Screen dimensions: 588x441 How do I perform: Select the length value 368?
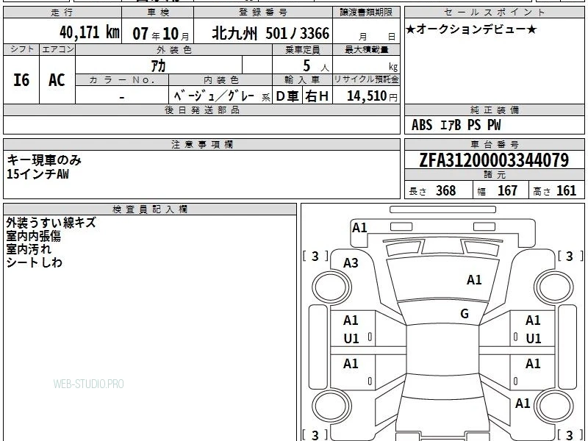point(446,190)
